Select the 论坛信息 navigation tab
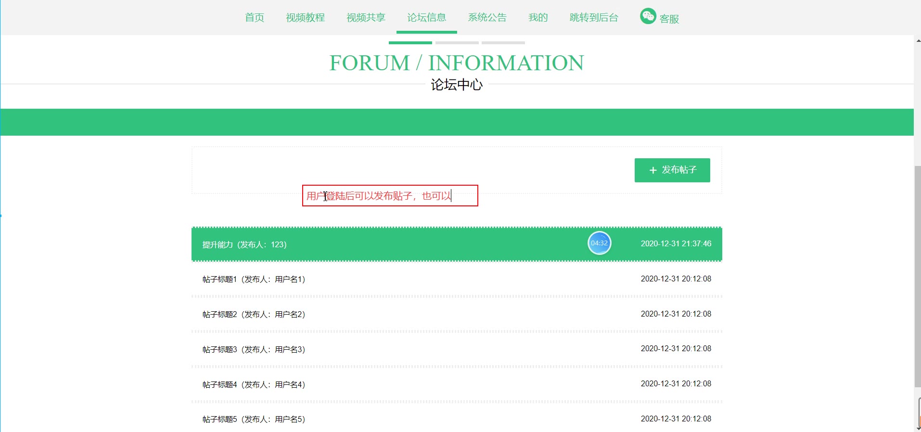 [x=426, y=18]
